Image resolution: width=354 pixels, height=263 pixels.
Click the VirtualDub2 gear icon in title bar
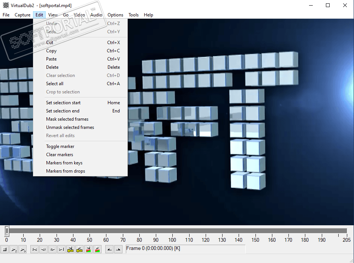pyautogui.click(x=6, y=5)
